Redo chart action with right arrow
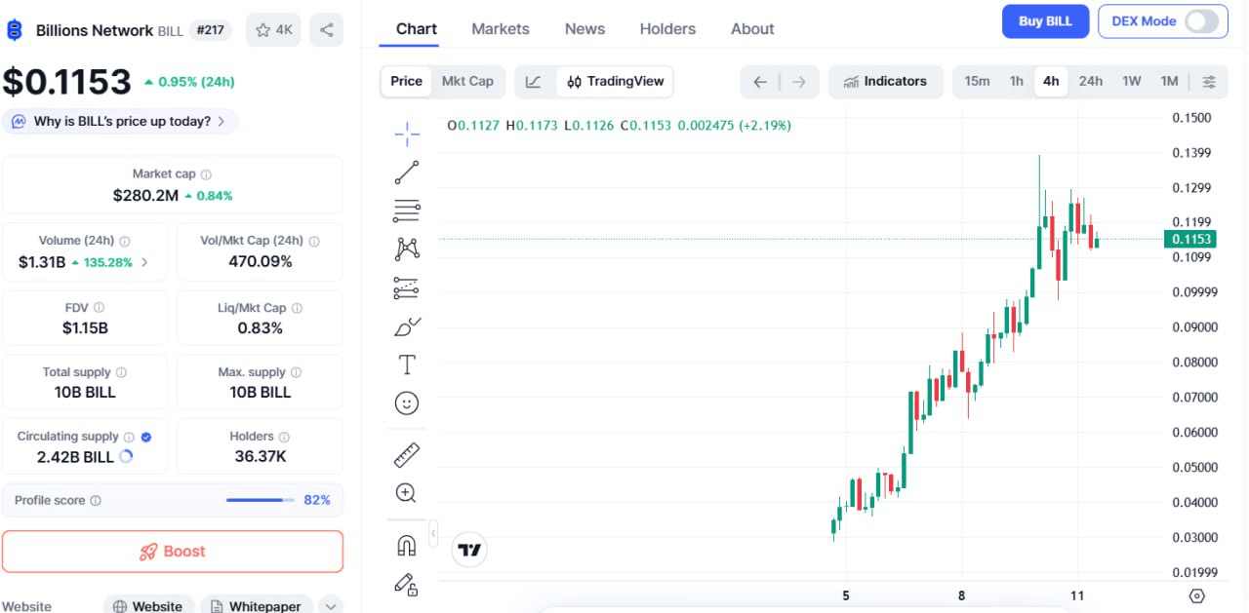1249x613 pixels. pyautogui.click(x=798, y=82)
